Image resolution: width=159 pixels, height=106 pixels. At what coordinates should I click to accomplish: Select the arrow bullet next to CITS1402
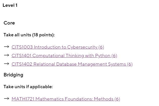tap(7, 64)
